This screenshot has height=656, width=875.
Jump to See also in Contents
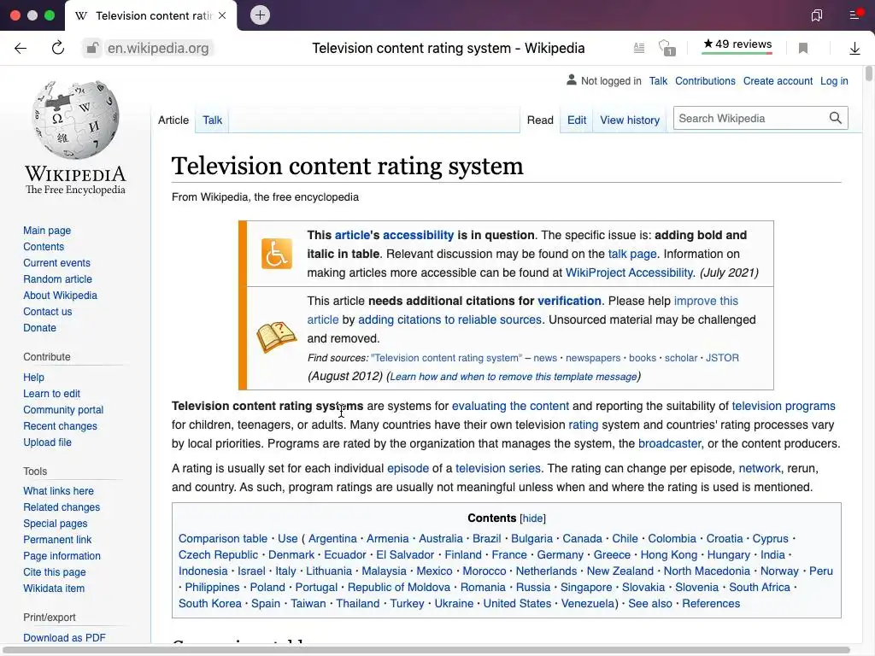click(650, 604)
